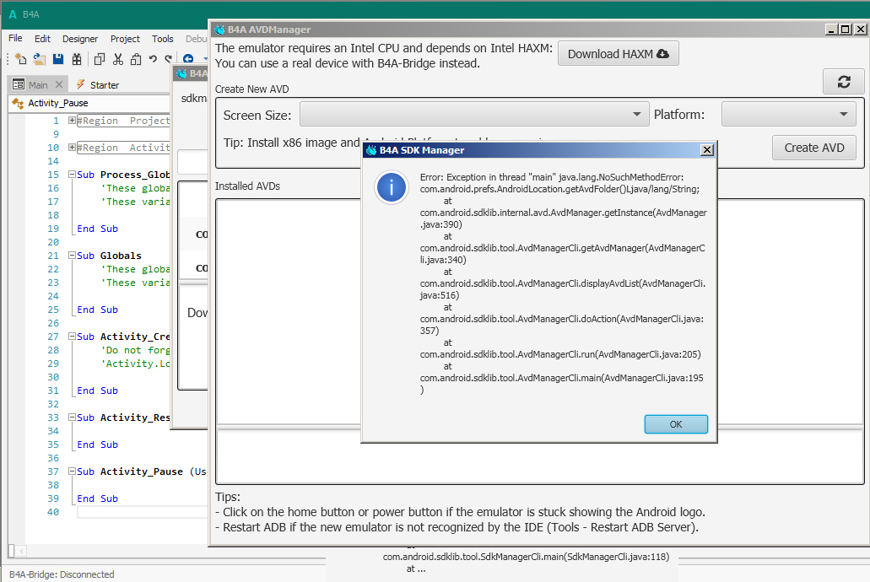Click the Navigate back blue arrow icon
The height and width of the screenshot is (582, 870).
[x=188, y=58]
